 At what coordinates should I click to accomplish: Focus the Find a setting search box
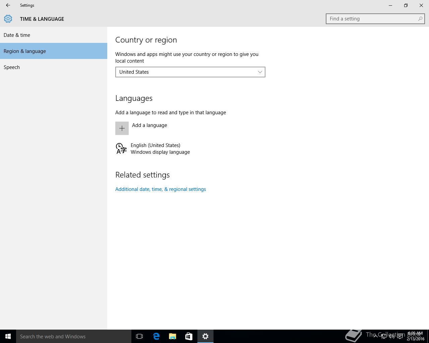tap(375, 19)
